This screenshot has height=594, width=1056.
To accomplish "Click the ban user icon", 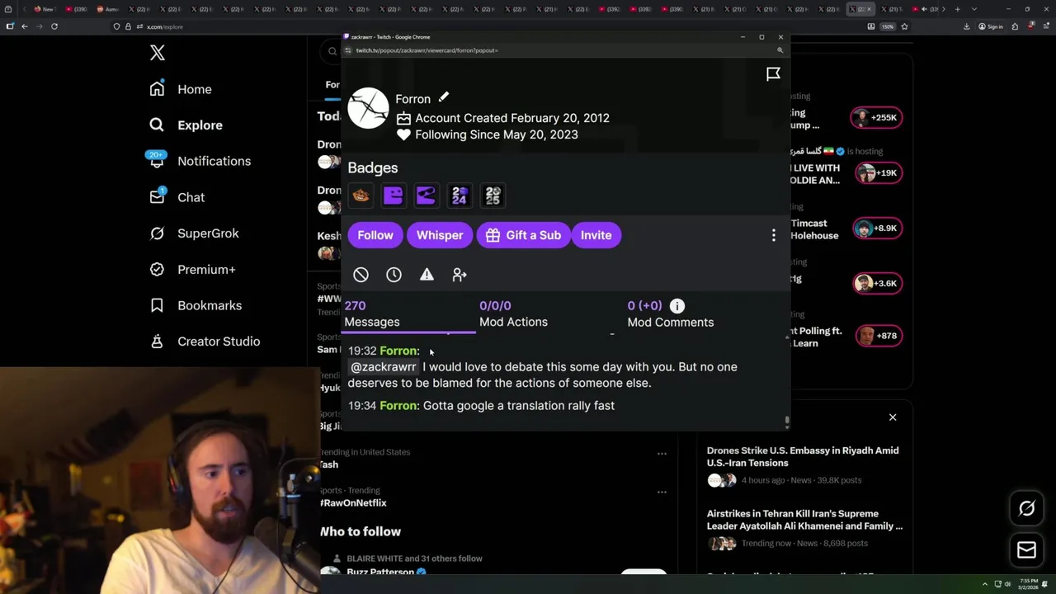I will click(x=361, y=275).
